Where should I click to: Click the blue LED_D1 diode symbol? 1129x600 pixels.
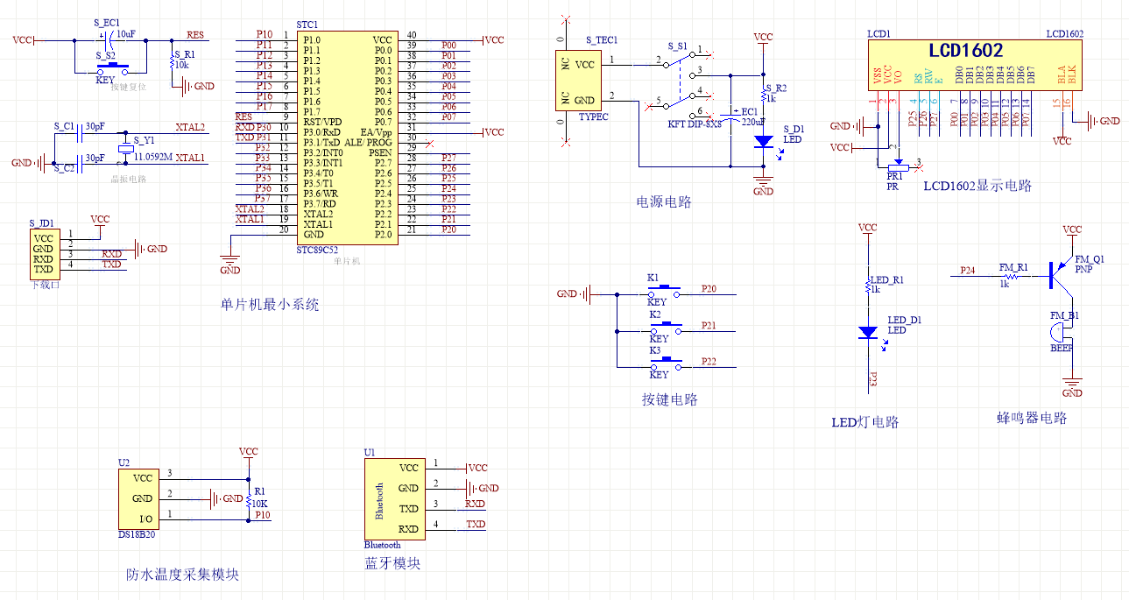(868, 332)
